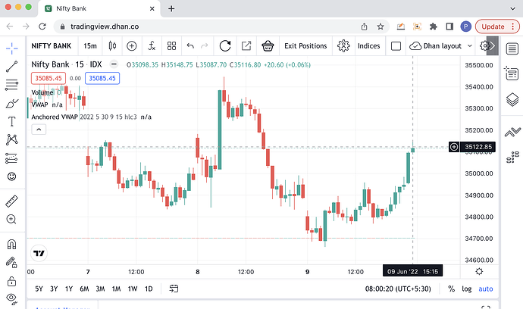523x309 pixels.
Task: Open the options settings gear icon
Action: 343,46
